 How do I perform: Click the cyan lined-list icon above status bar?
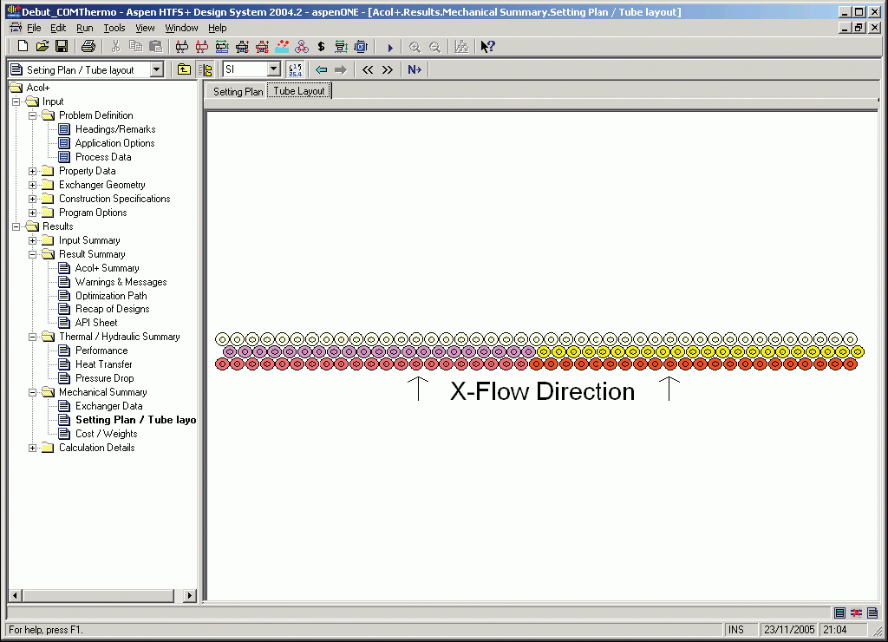point(839,613)
